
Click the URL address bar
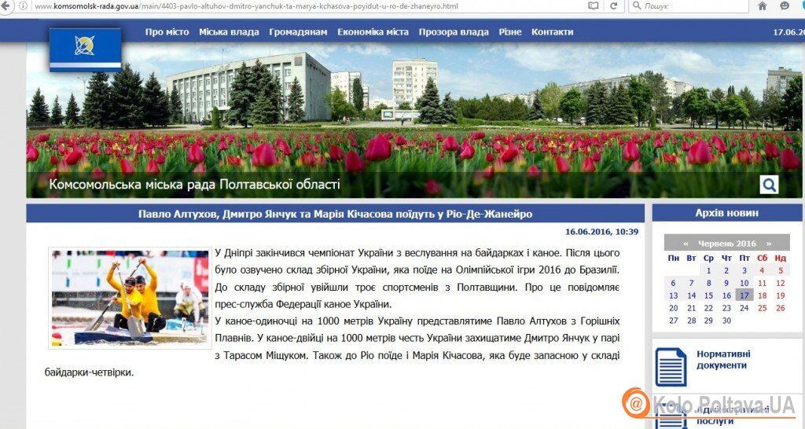[308, 6]
